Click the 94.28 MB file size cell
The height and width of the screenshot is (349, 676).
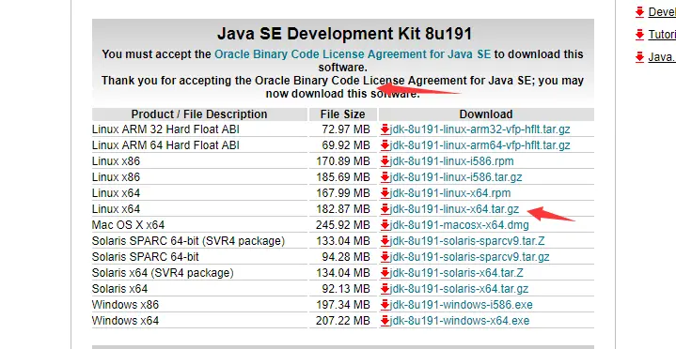pyautogui.click(x=346, y=257)
